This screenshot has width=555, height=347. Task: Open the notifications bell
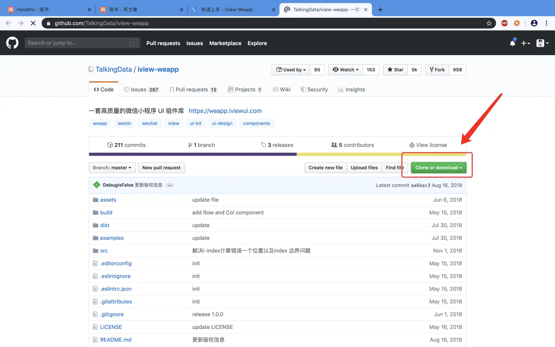512,43
